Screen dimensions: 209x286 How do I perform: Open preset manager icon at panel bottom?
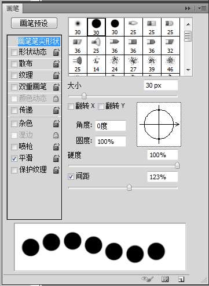coord(165,279)
